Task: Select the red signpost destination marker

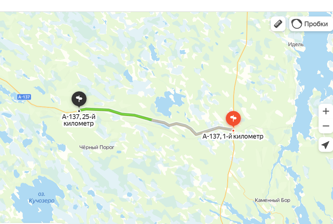Action: point(233,119)
